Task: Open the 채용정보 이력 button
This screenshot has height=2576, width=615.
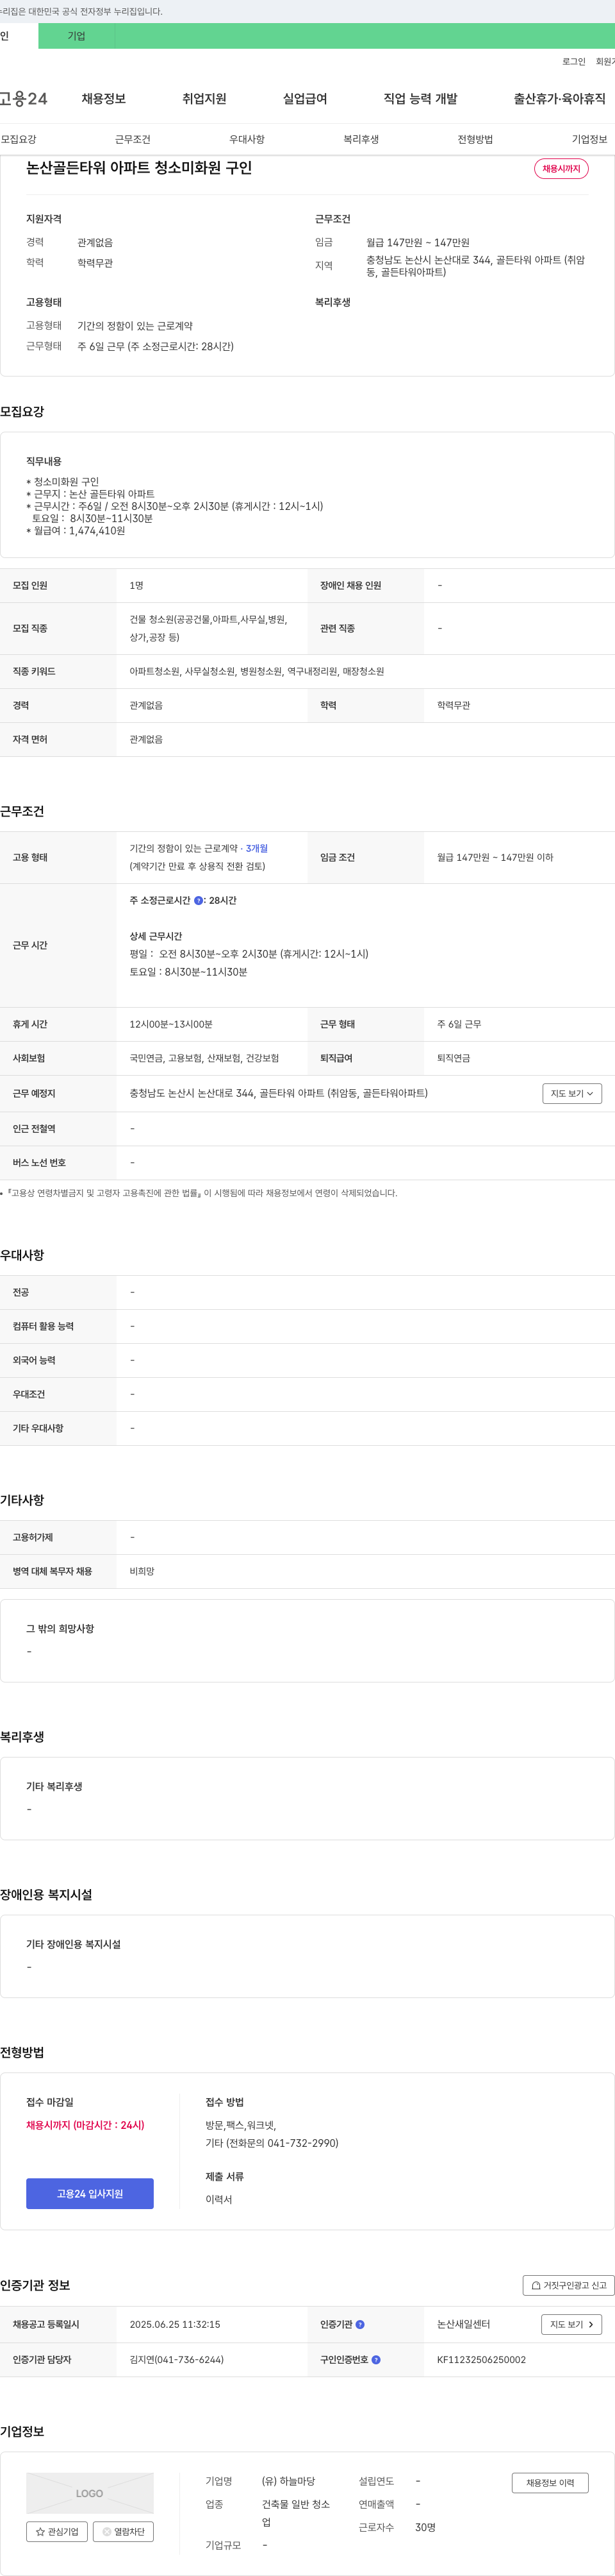Action: [x=550, y=2482]
